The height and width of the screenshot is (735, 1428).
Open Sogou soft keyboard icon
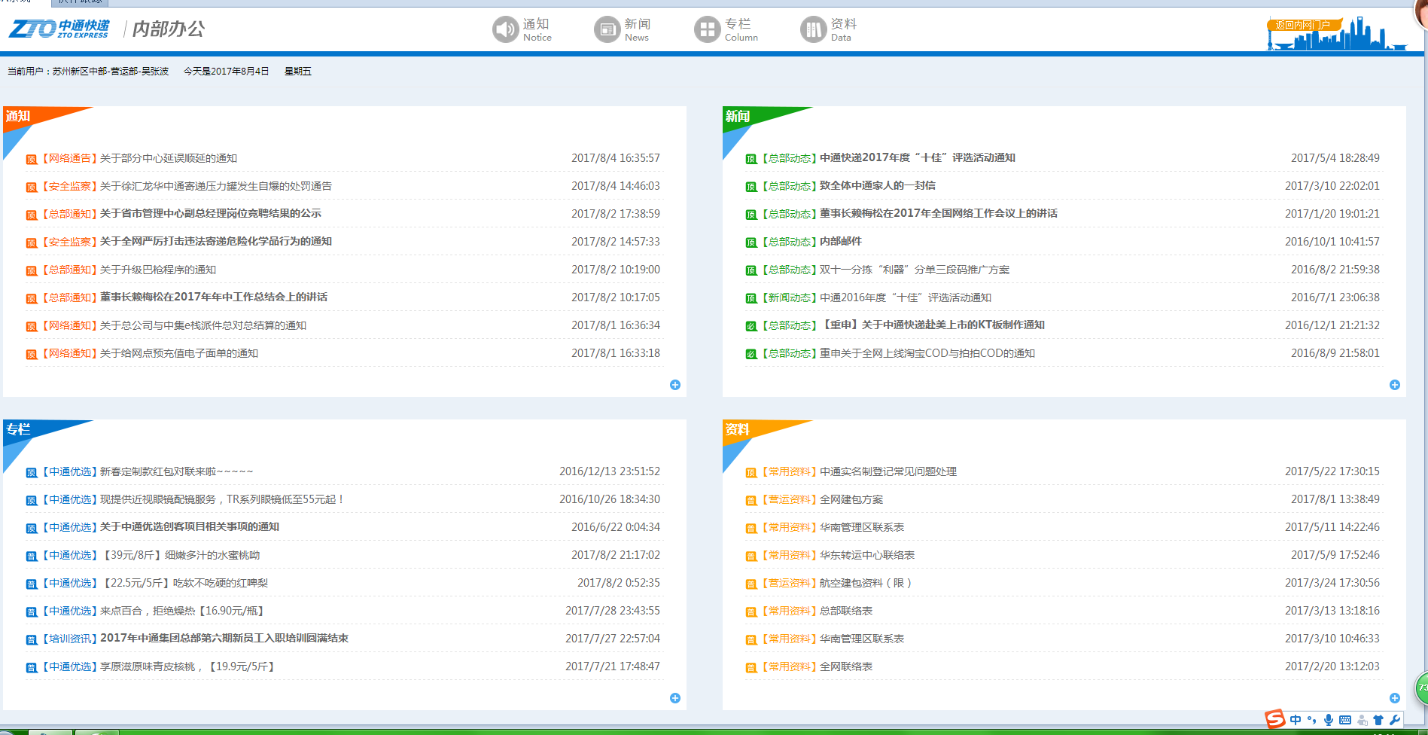tap(1345, 720)
